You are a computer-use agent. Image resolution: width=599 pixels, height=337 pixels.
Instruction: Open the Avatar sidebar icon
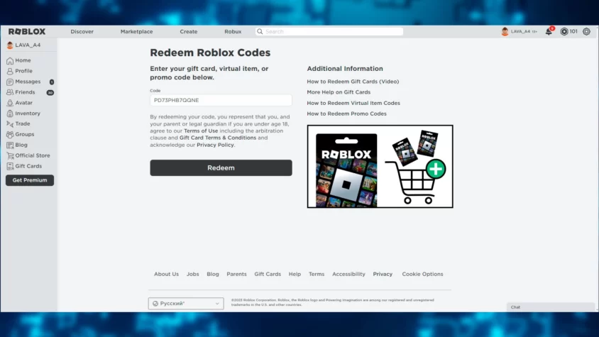point(10,103)
